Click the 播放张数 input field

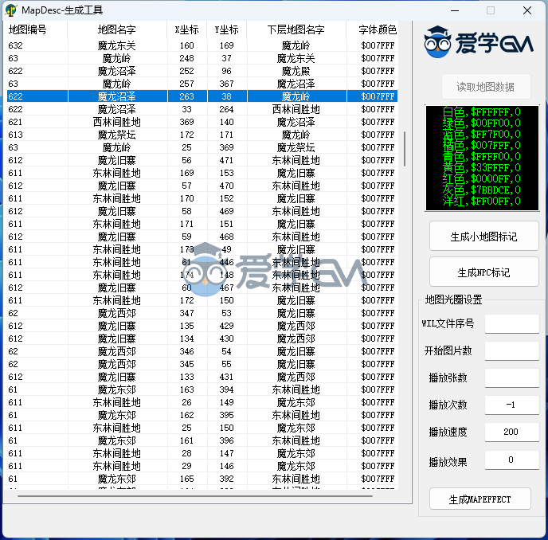pyautogui.click(x=511, y=378)
